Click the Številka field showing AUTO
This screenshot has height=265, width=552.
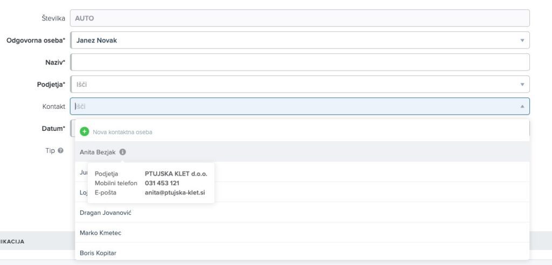(299, 18)
